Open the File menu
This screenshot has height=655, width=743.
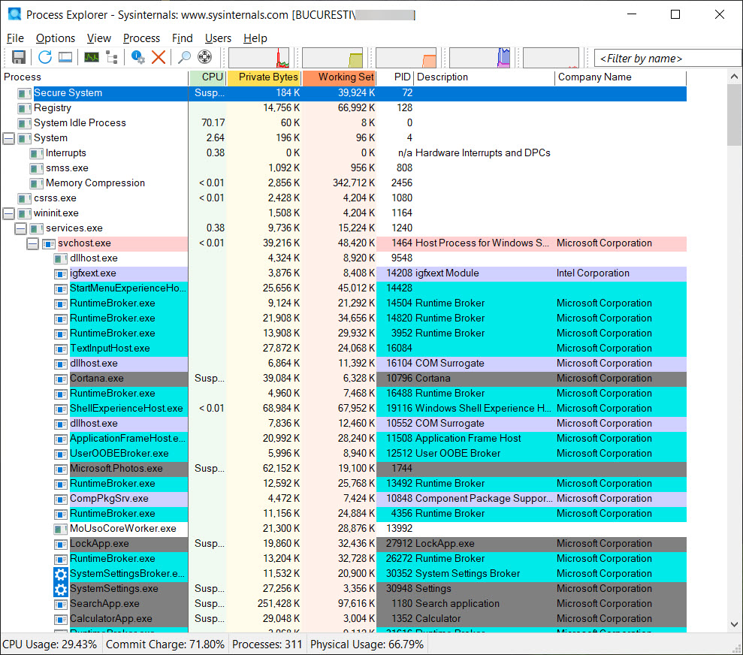(x=15, y=38)
